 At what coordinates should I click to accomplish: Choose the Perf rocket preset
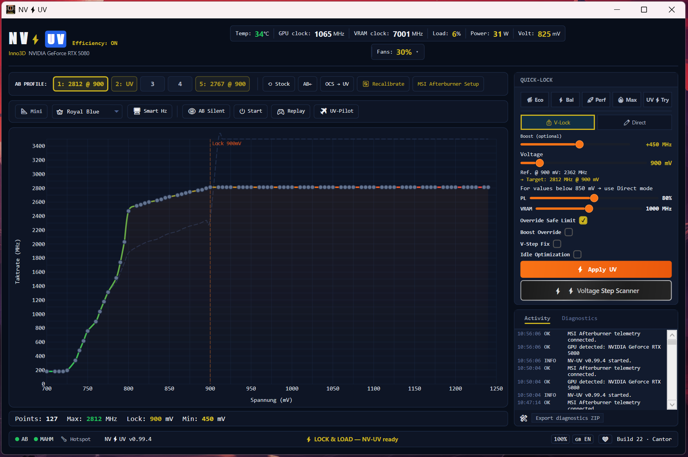tap(596, 100)
